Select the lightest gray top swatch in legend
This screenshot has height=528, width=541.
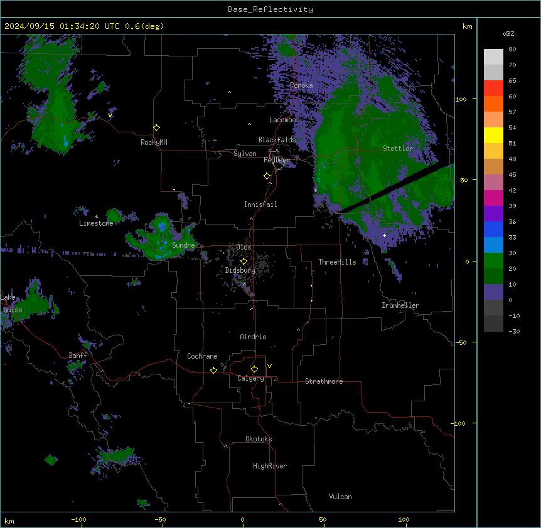click(493, 57)
